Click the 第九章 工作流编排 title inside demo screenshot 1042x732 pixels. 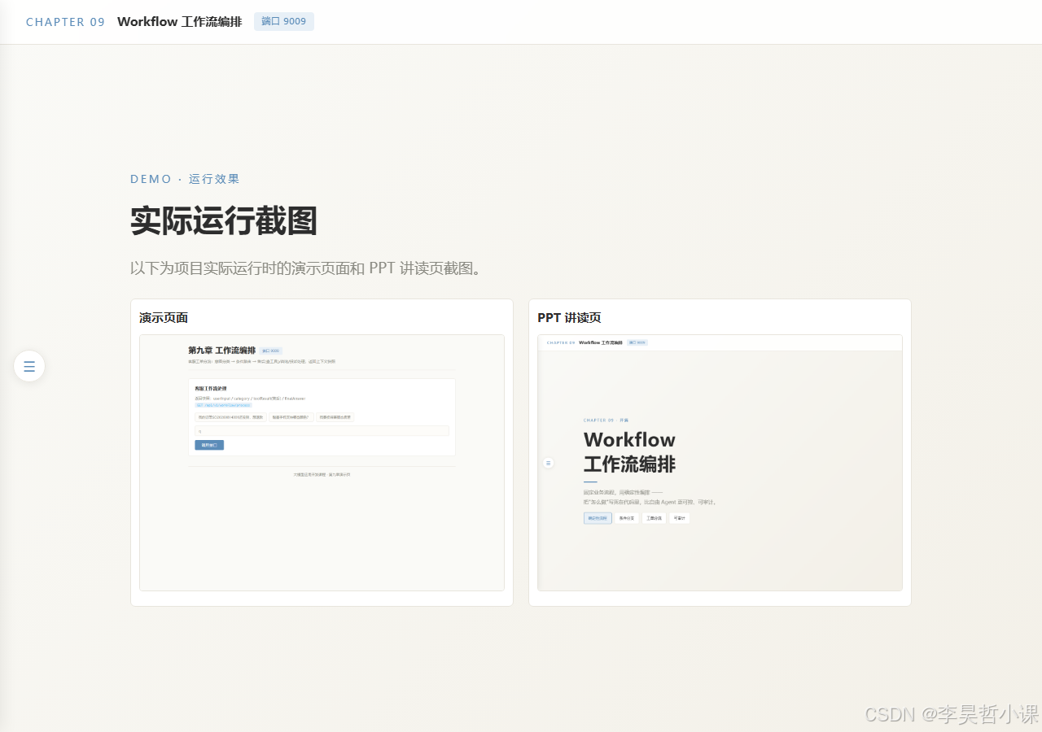pos(221,351)
